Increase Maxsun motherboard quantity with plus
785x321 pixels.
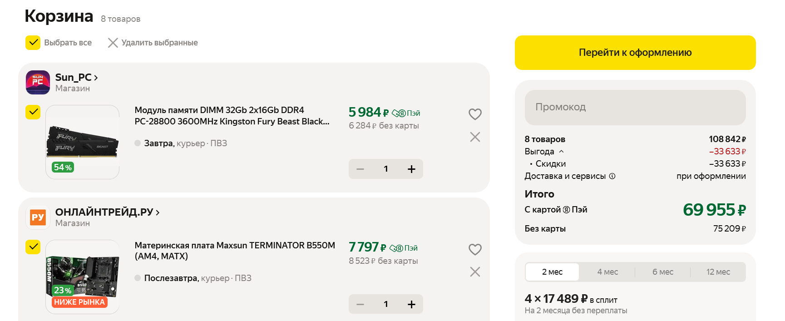click(411, 304)
